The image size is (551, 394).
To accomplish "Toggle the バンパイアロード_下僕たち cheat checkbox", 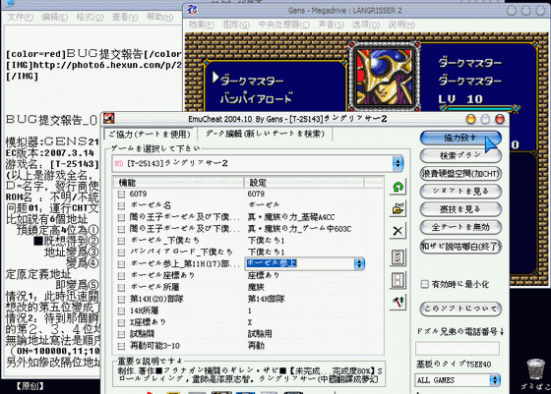I will click(x=121, y=253).
